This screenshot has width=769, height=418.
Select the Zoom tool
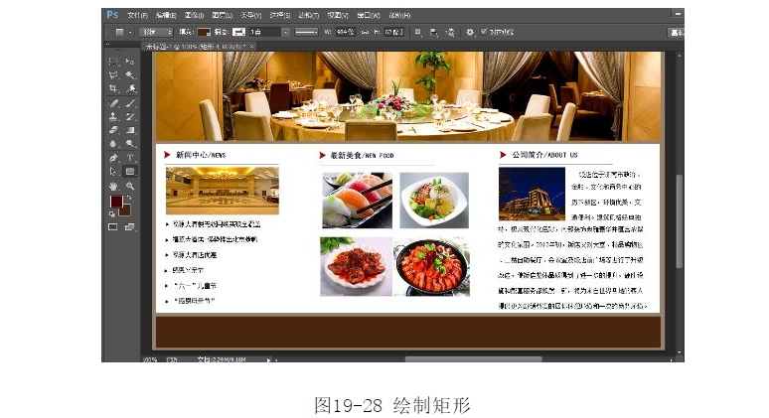click(130, 185)
